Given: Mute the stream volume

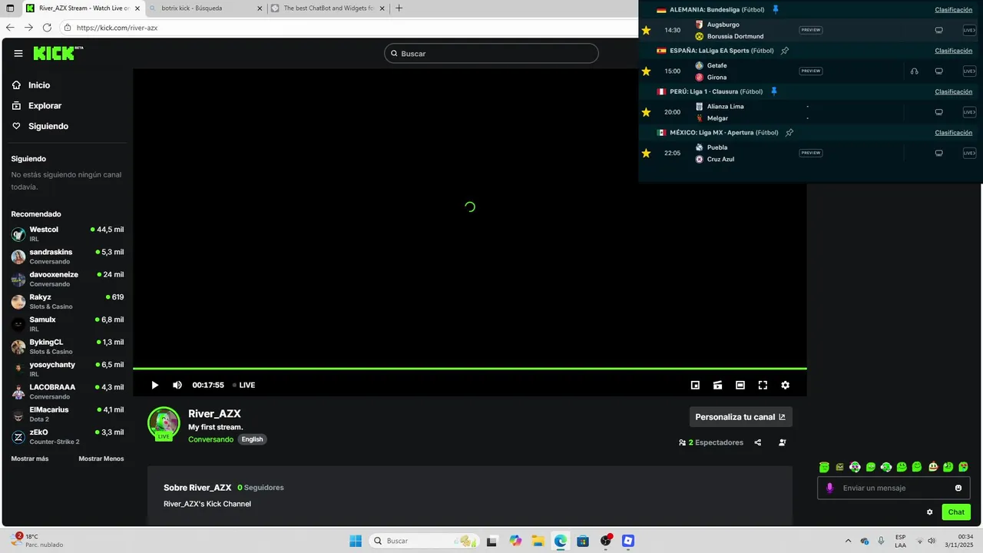Looking at the screenshot, I should click(x=177, y=385).
